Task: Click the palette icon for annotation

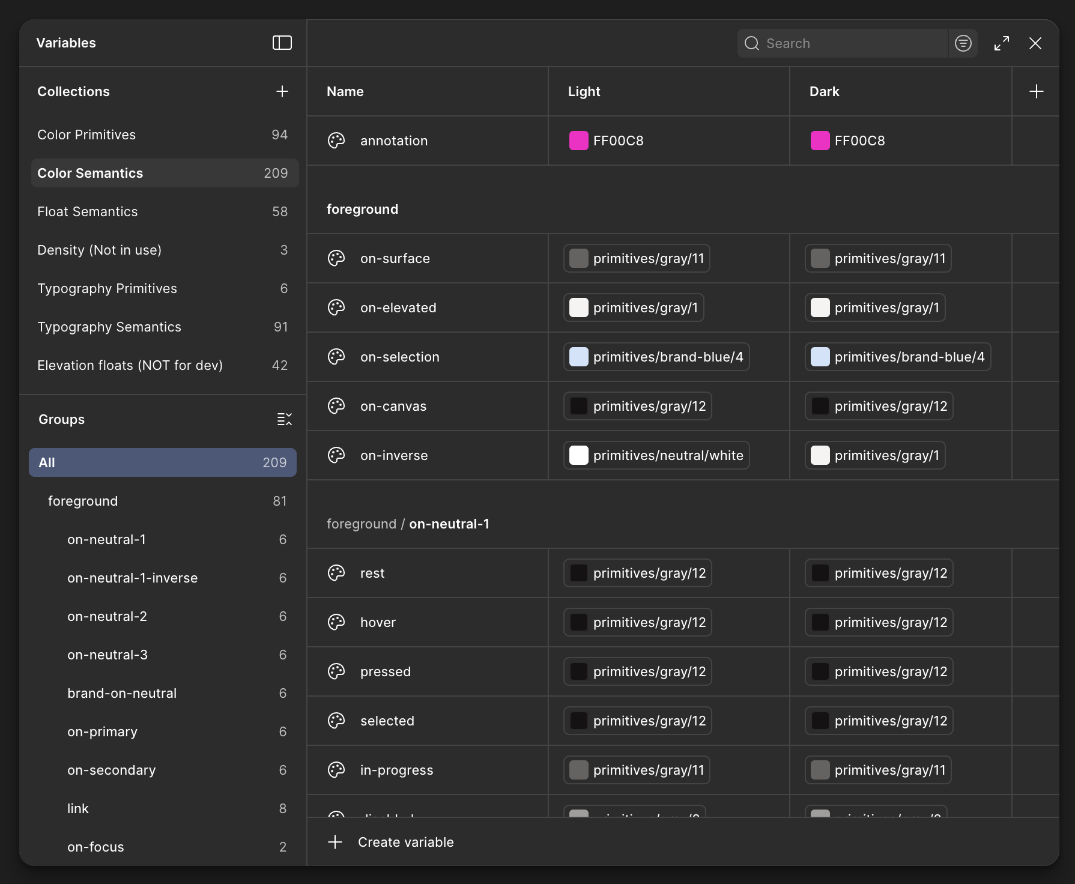Action: [x=336, y=141]
